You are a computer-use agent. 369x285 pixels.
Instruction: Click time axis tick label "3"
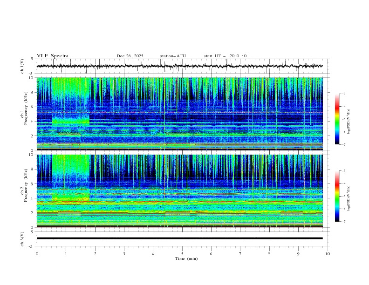(x=124, y=254)
